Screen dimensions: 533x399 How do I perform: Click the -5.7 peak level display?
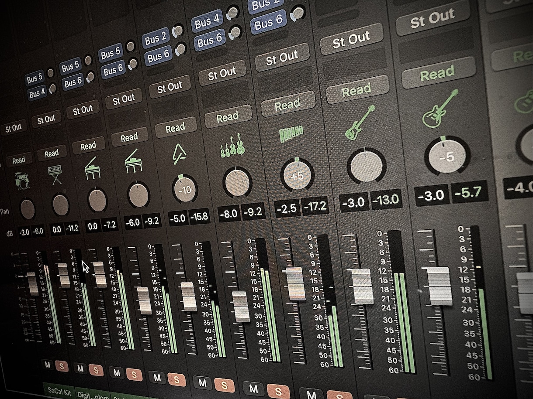point(470,191)
